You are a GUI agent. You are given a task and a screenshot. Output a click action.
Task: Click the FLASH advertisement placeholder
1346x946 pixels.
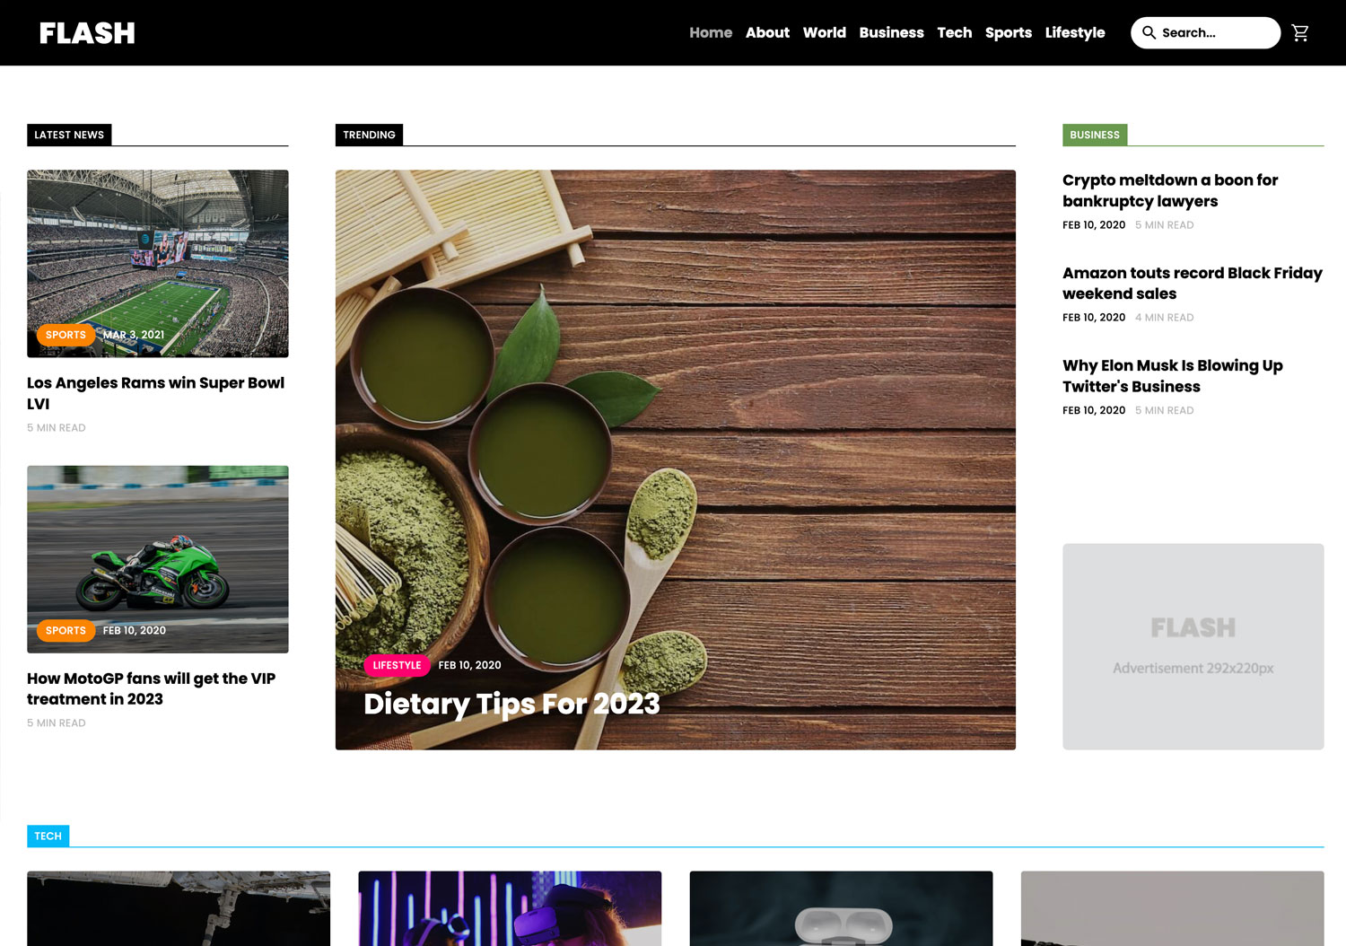1193,646
